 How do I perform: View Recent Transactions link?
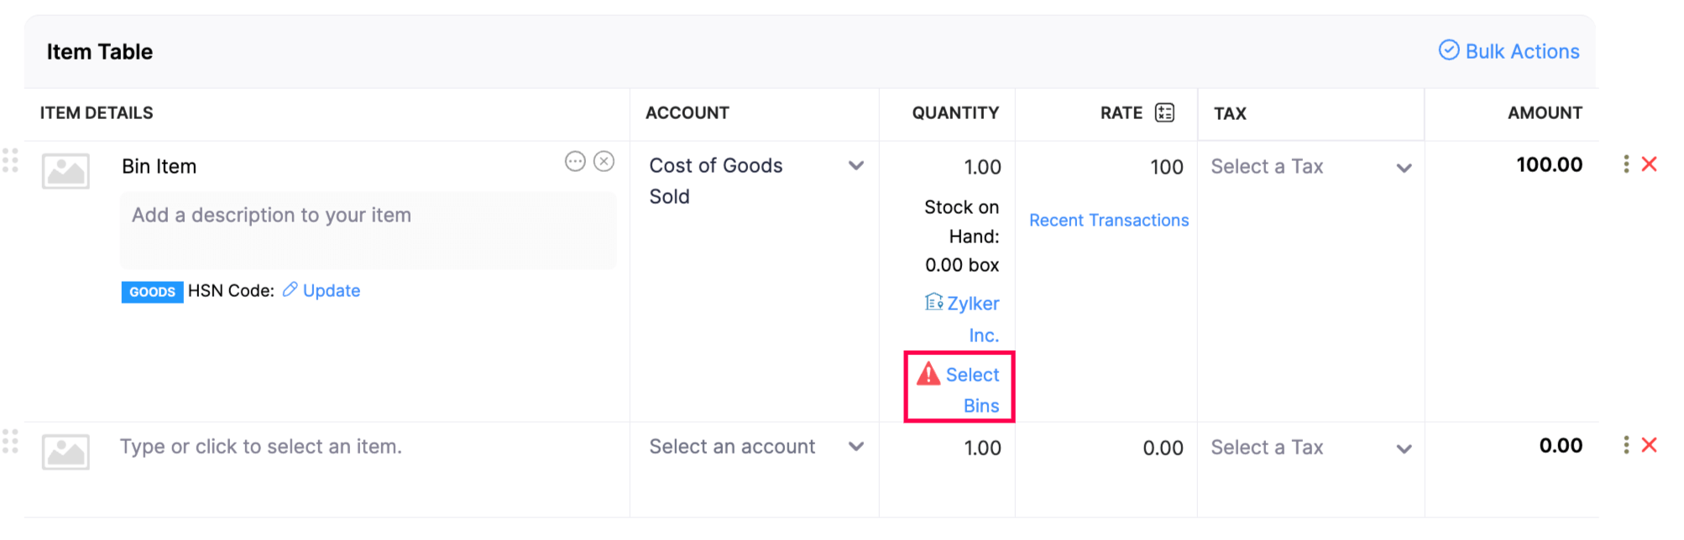point(1109,221)
